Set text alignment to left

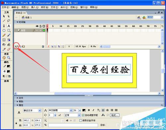coord(103,110)
